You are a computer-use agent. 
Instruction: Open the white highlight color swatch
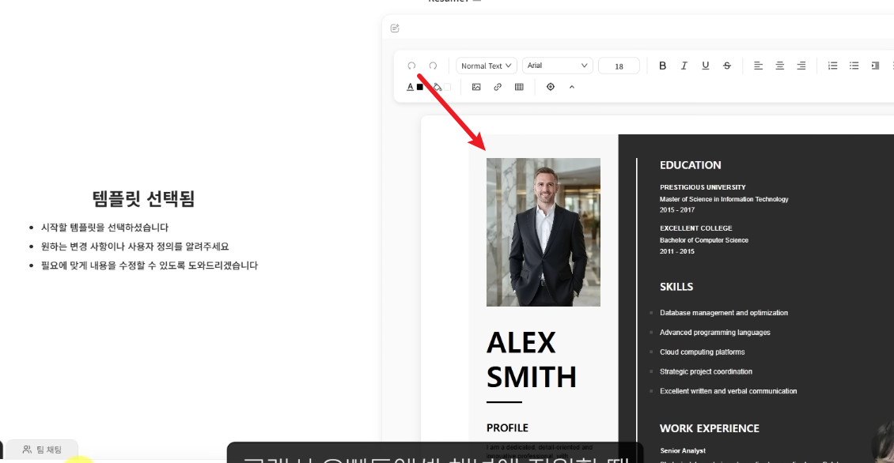448,87
